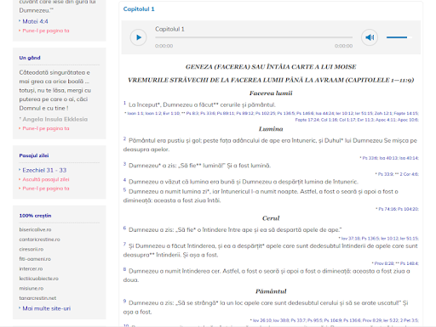This screenshot has width=436, height=327.
Task: Click verse number 5
Action: tap(124, 189)
